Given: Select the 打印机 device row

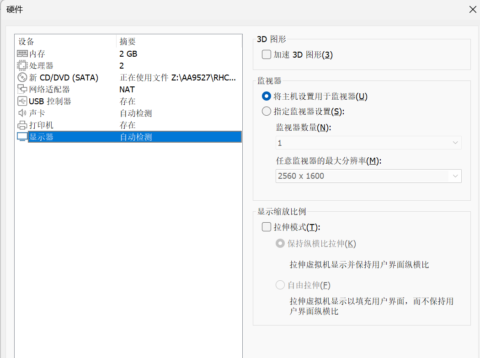Looking at the screenshot, I should pyautogui.click(x=129, y=125).
